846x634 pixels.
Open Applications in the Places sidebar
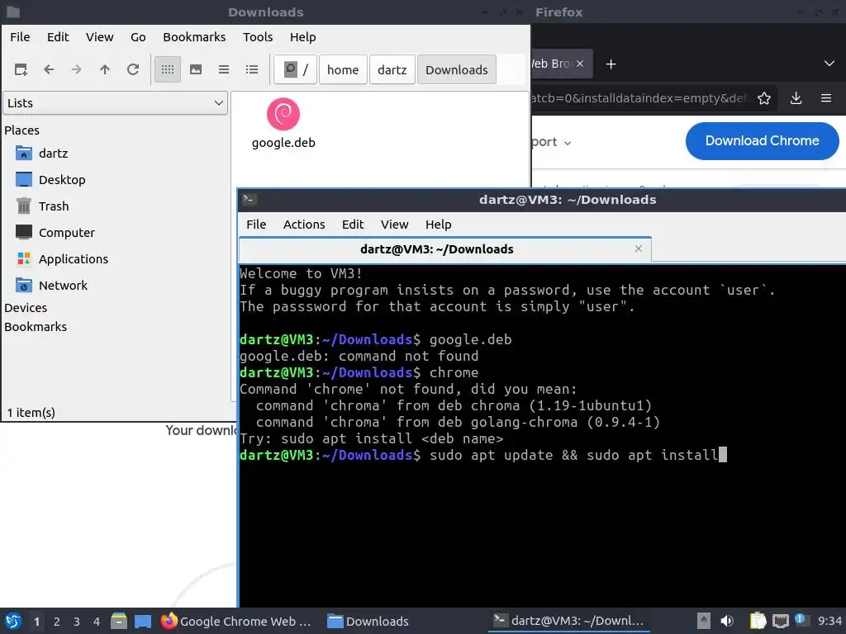[73, 259]
